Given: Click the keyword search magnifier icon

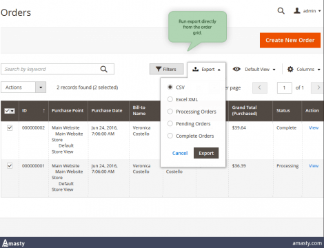Looking at the screenshot, I should pyautogui.click(x=104, y=69).
